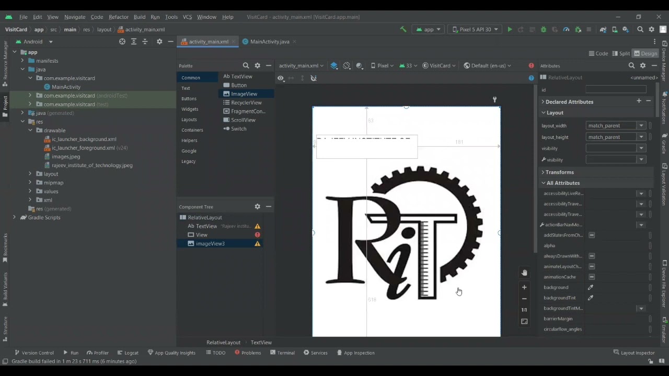
Task: Click zoom to fit screen icon
Action: coord(524,321)
